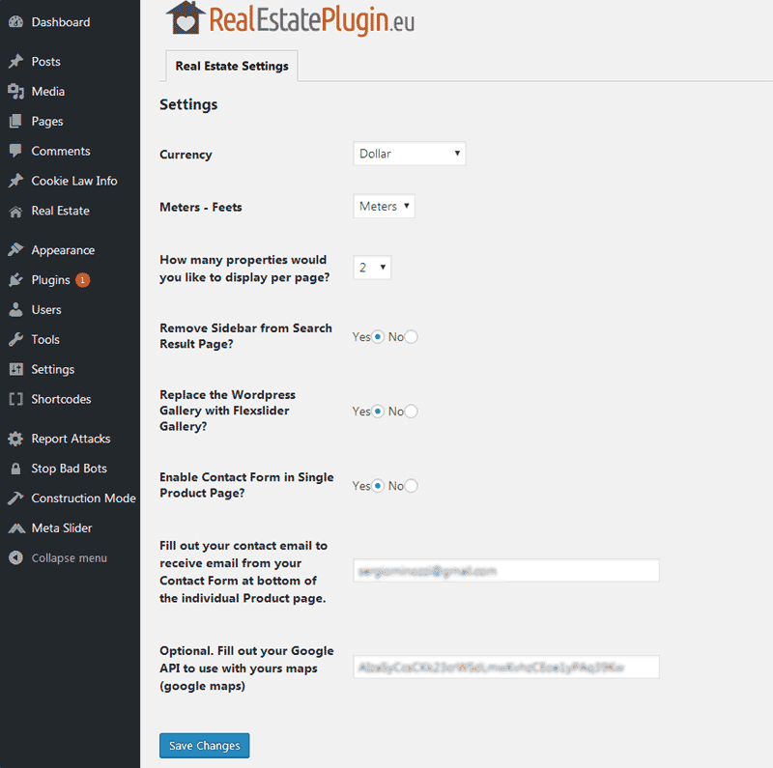This screenshot has height=768, width=773.
Task: Choose No for Flexslider Gallery replacement
Action: [412, 412]
